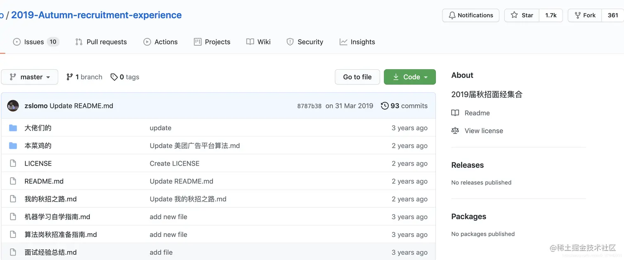
Task: View the Insights tab
Action: pyautogui.click(x=357, y=42)
